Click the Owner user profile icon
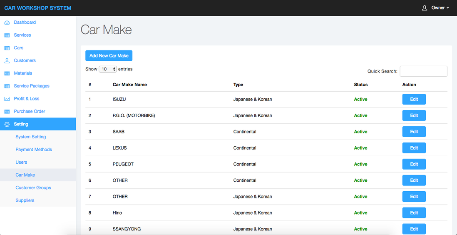This screenshot has height=235, width=457. pos(425,8)
